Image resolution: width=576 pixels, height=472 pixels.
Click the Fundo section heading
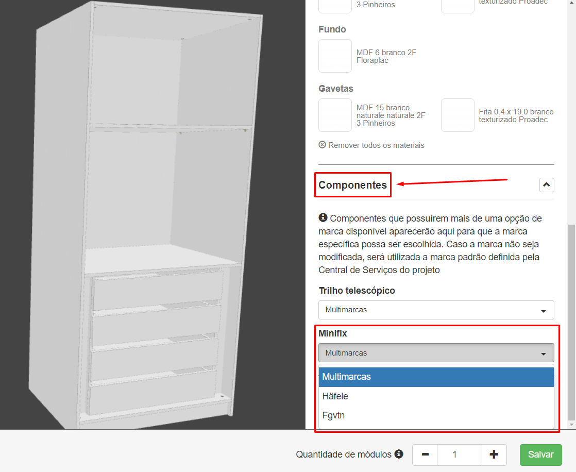(x=332, y=29)
